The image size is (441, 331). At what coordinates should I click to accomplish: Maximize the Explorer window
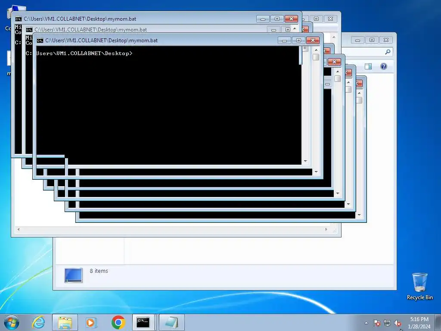(x=372, y=40)
